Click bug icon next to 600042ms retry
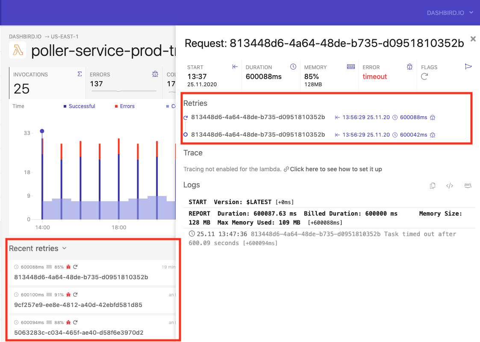This screenshot has width=480, height=342. (433, 135)
